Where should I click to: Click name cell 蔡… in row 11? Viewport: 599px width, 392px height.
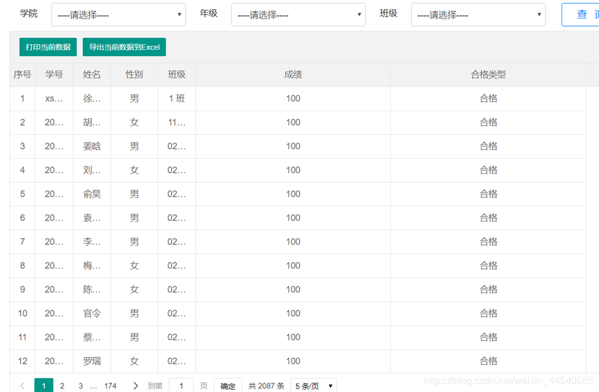coord(92,337)
